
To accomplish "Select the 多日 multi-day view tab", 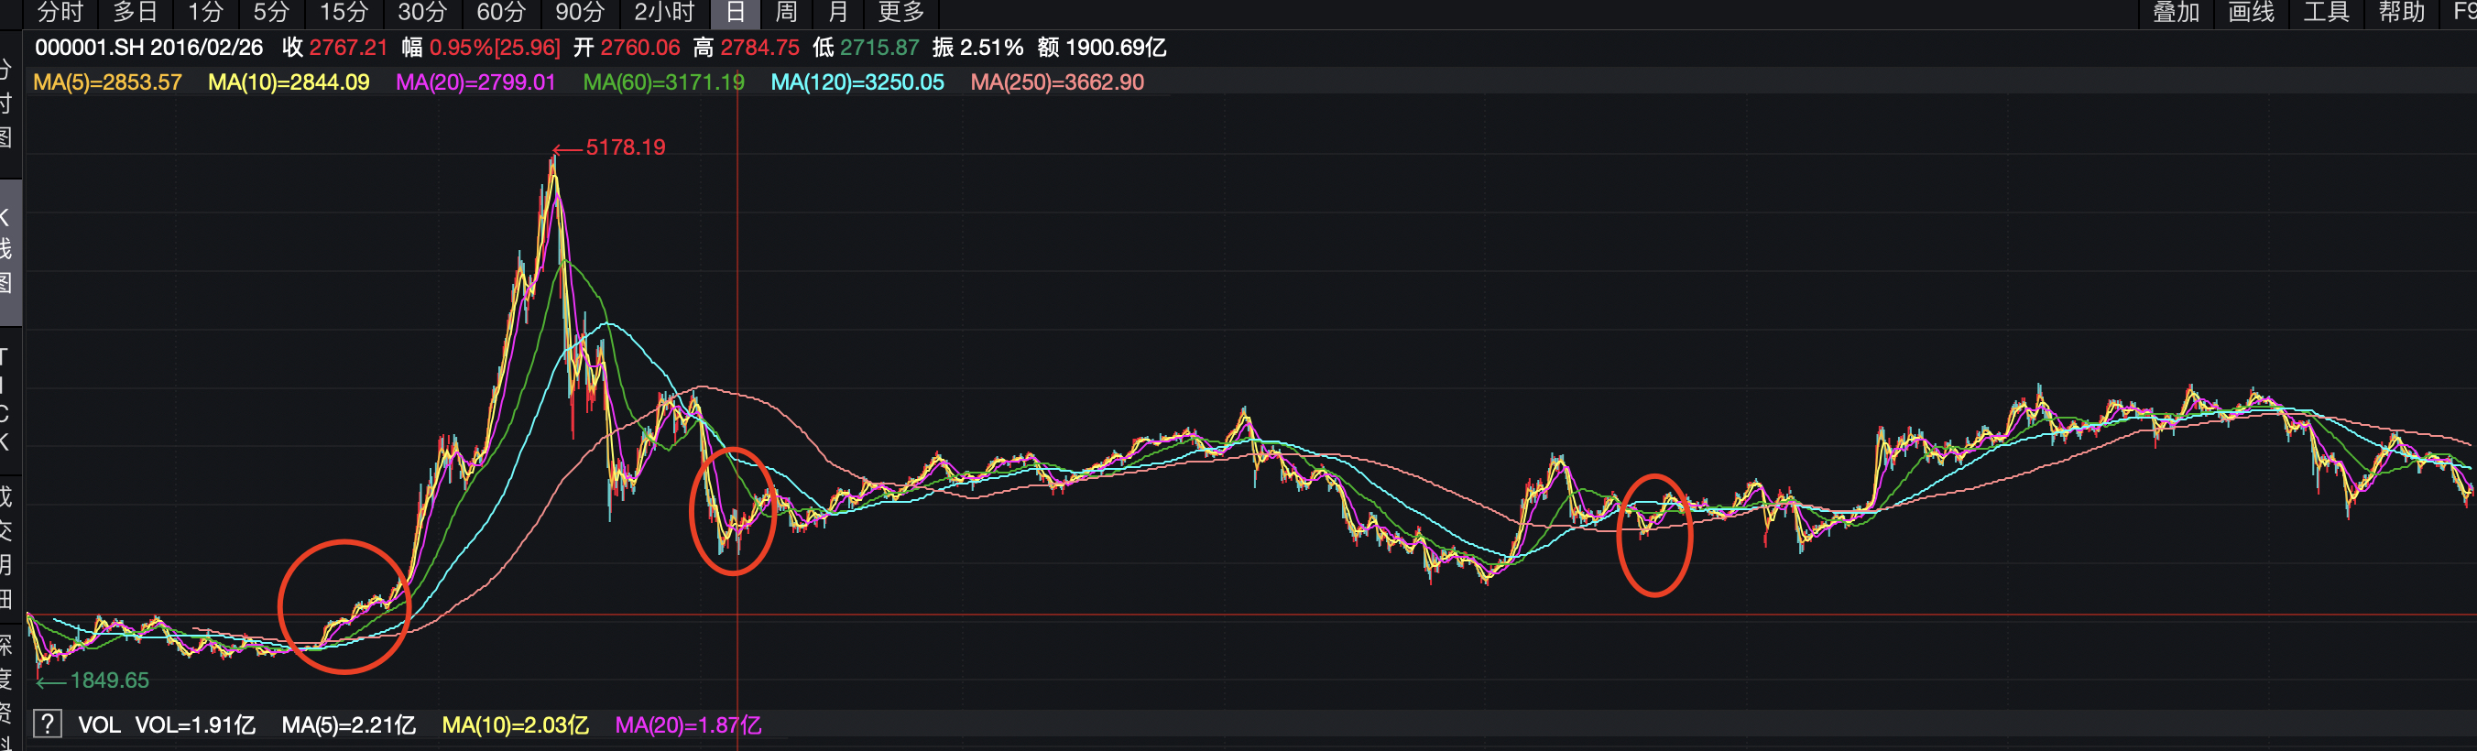I will pyautogui.click(x=135, y=13).
